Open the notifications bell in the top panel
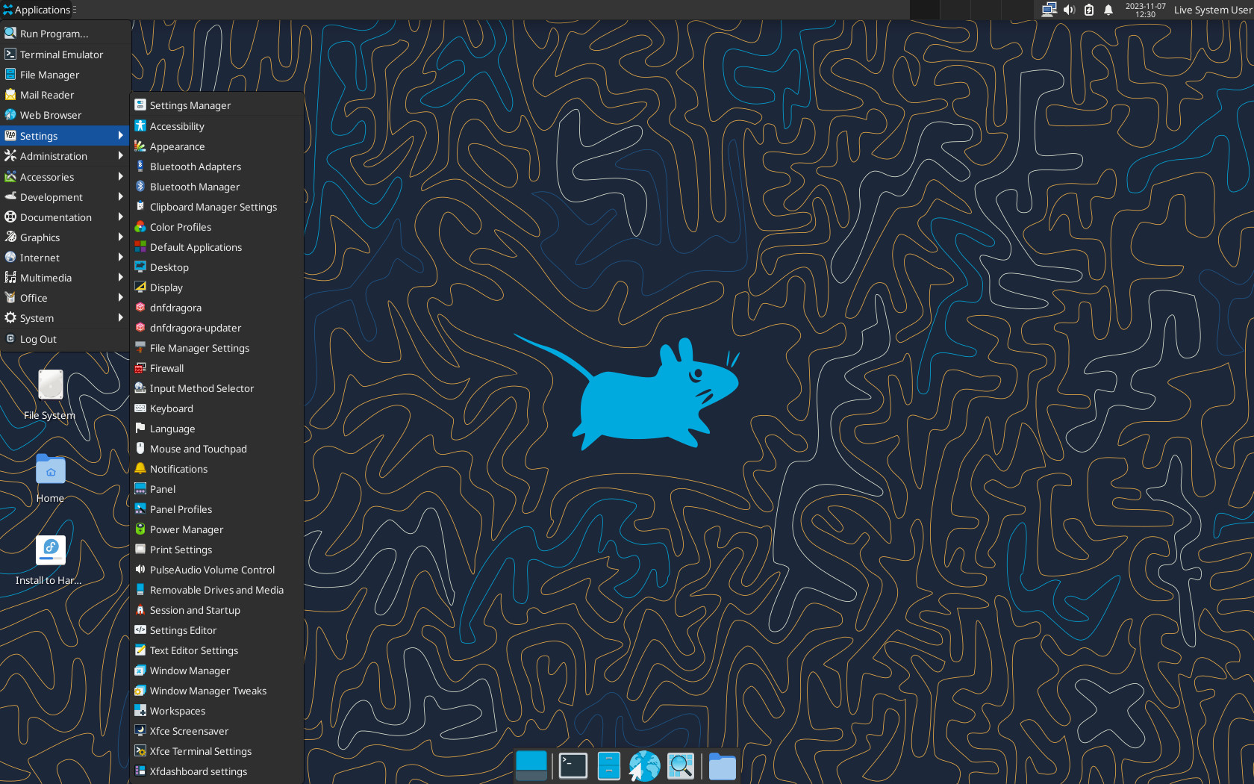This screenshot has width=1254, height=784. click(x=1108, y=10)
